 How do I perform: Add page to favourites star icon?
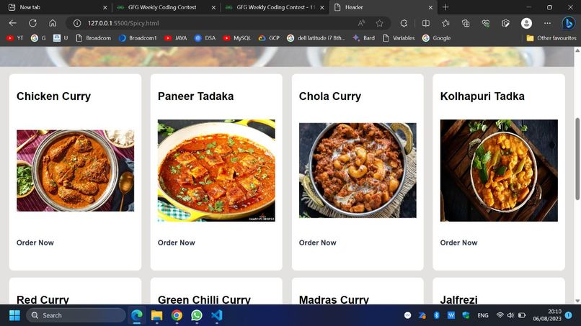379,23
